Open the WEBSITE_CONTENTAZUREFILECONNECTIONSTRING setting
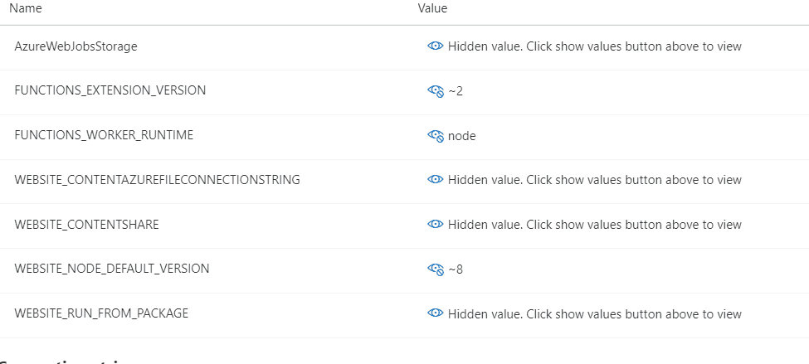Image resolution: width=809 pixels, height=364 pixels. 157,180
